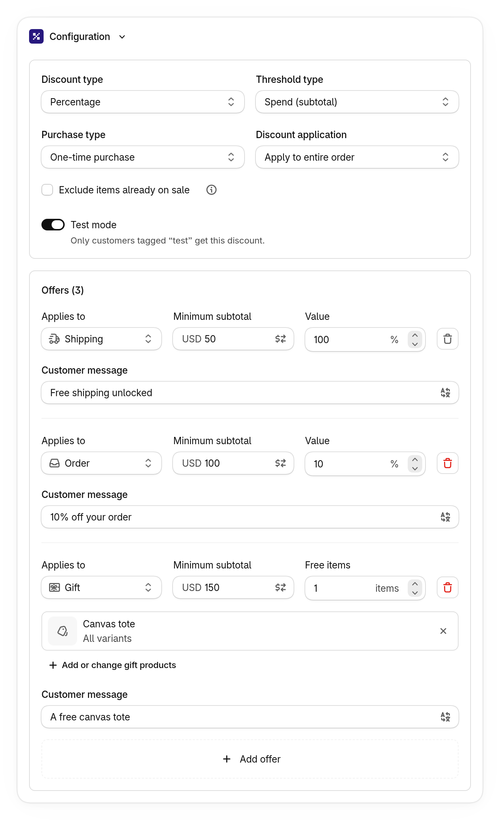
Task: Delete the Shipping offer with trash icon
Action: [x=448, y=339]
